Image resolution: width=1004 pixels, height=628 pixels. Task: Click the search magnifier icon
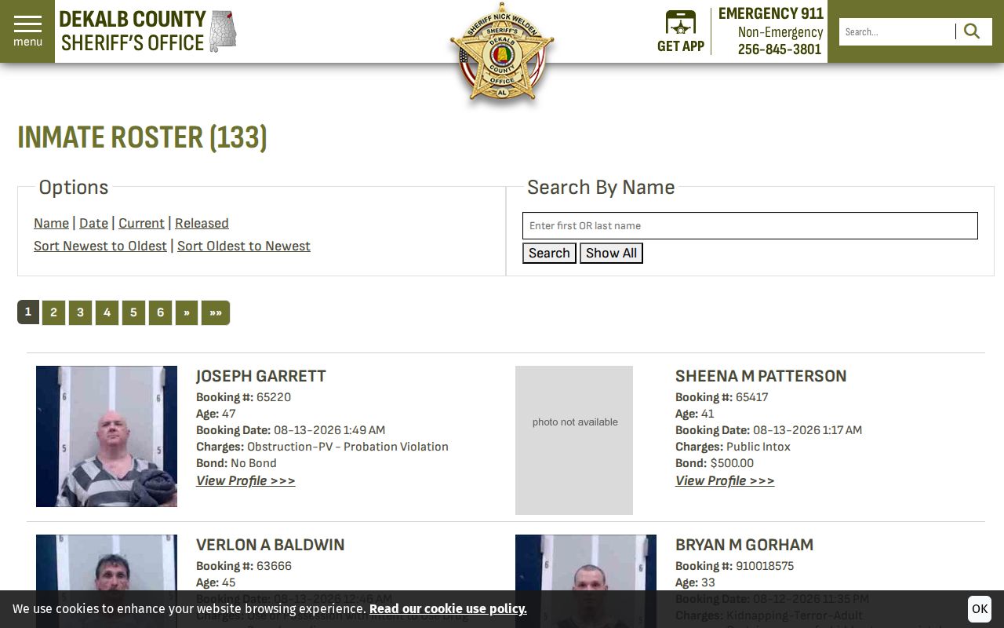[x=973, y=31]
